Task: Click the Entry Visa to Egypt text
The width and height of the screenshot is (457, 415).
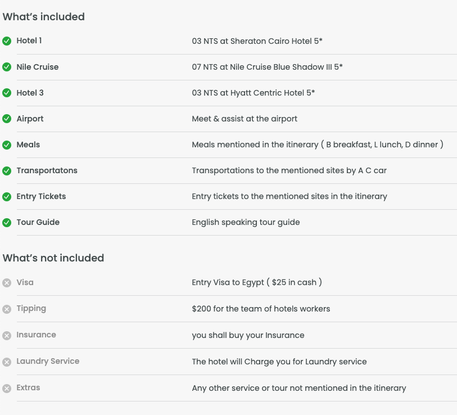Action: click(x=256, y=282)
